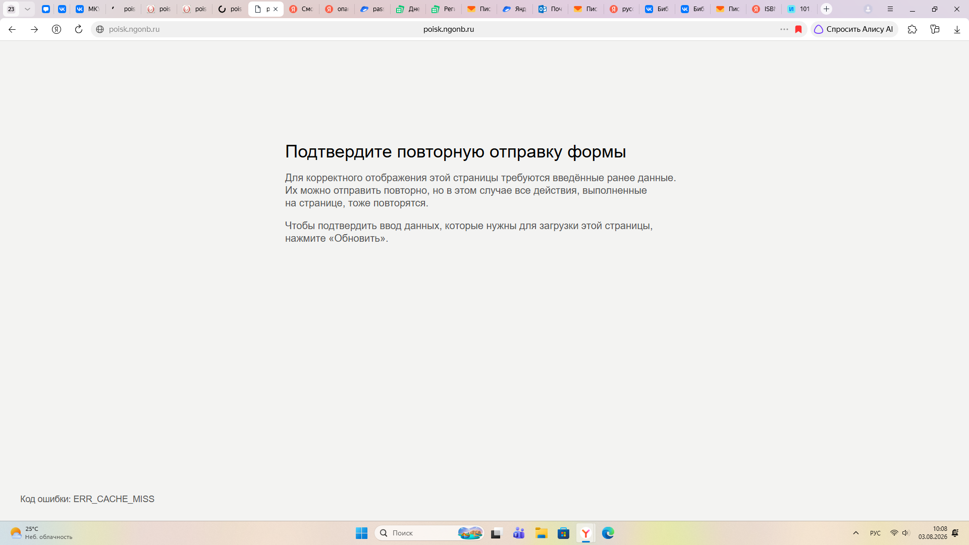This screenshot has width=969, height=545.
Task: Open the weather widget showing 25°C
Action: click(41, 533)
